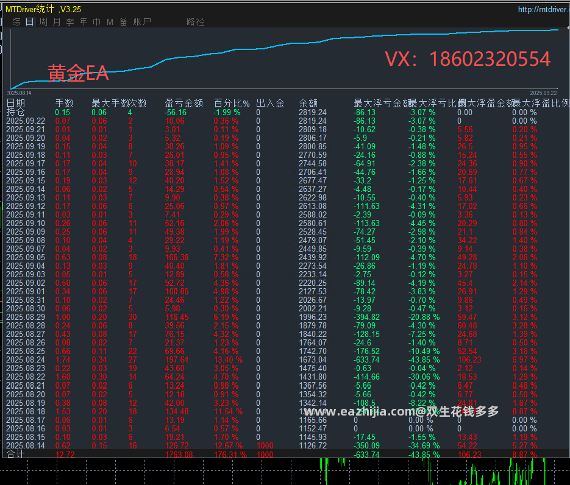Click the 2025.08.14 chart start date label
570x485 pixels.
pyautogui.click(x=19, y=93)
